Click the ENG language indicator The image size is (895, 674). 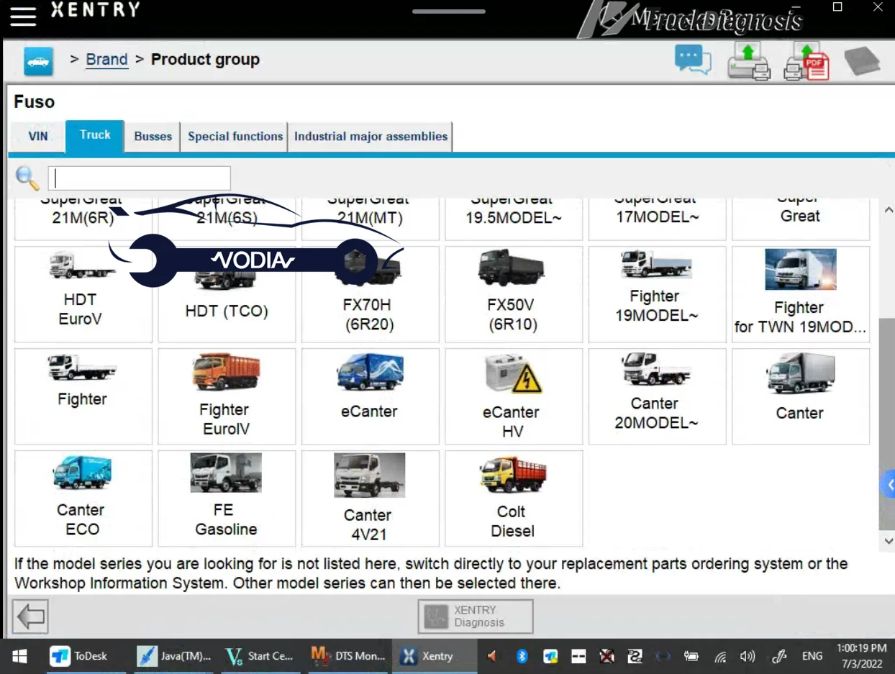pos(812,656)
